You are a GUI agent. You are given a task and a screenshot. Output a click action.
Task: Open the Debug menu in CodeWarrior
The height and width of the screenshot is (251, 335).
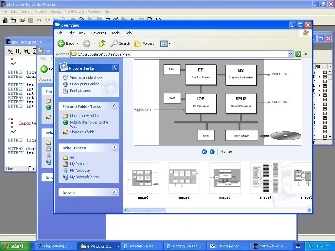(x=56, y=11)
